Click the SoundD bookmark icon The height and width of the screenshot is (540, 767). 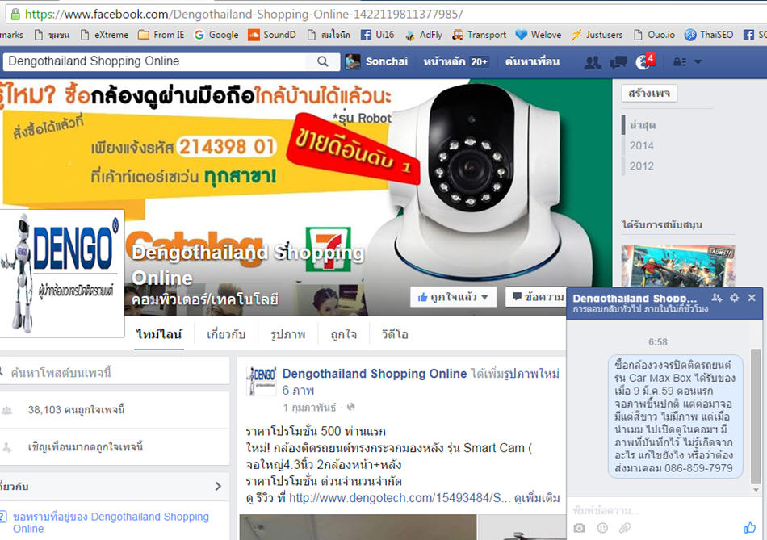[254, 35]
